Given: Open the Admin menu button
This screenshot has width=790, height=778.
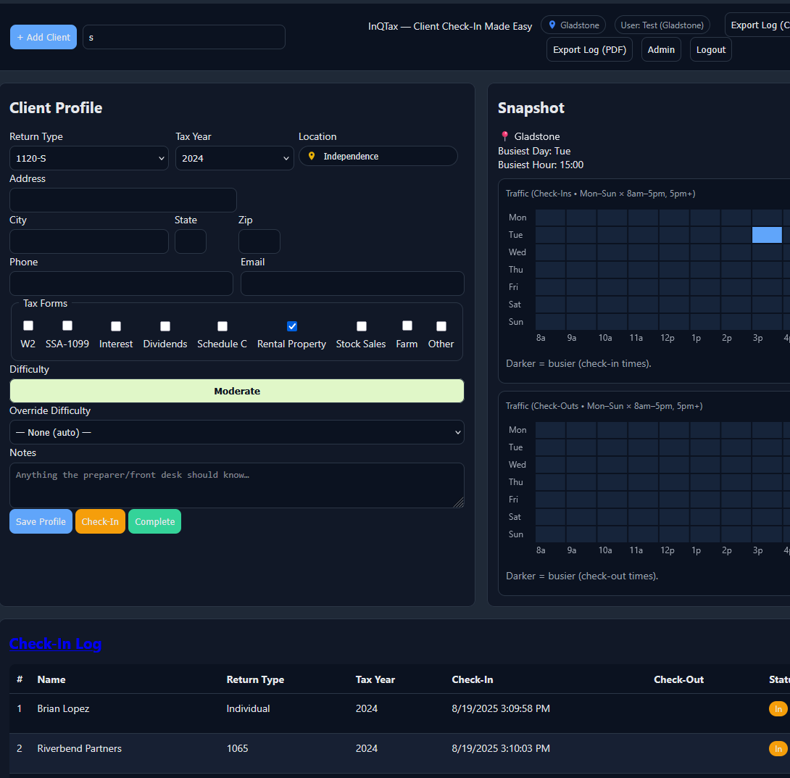Looking at the screenshot, I should point(661,50).
